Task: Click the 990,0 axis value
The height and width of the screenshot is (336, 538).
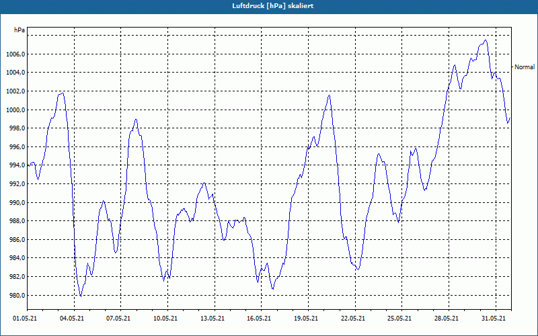Action: click(x=18, y=203)
